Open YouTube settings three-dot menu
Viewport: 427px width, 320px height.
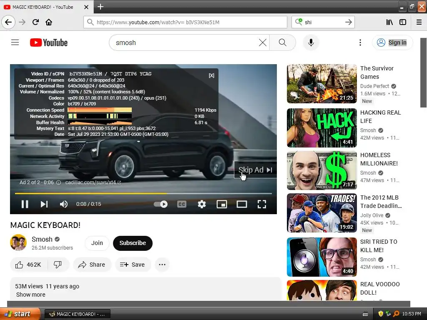(360, 42)
